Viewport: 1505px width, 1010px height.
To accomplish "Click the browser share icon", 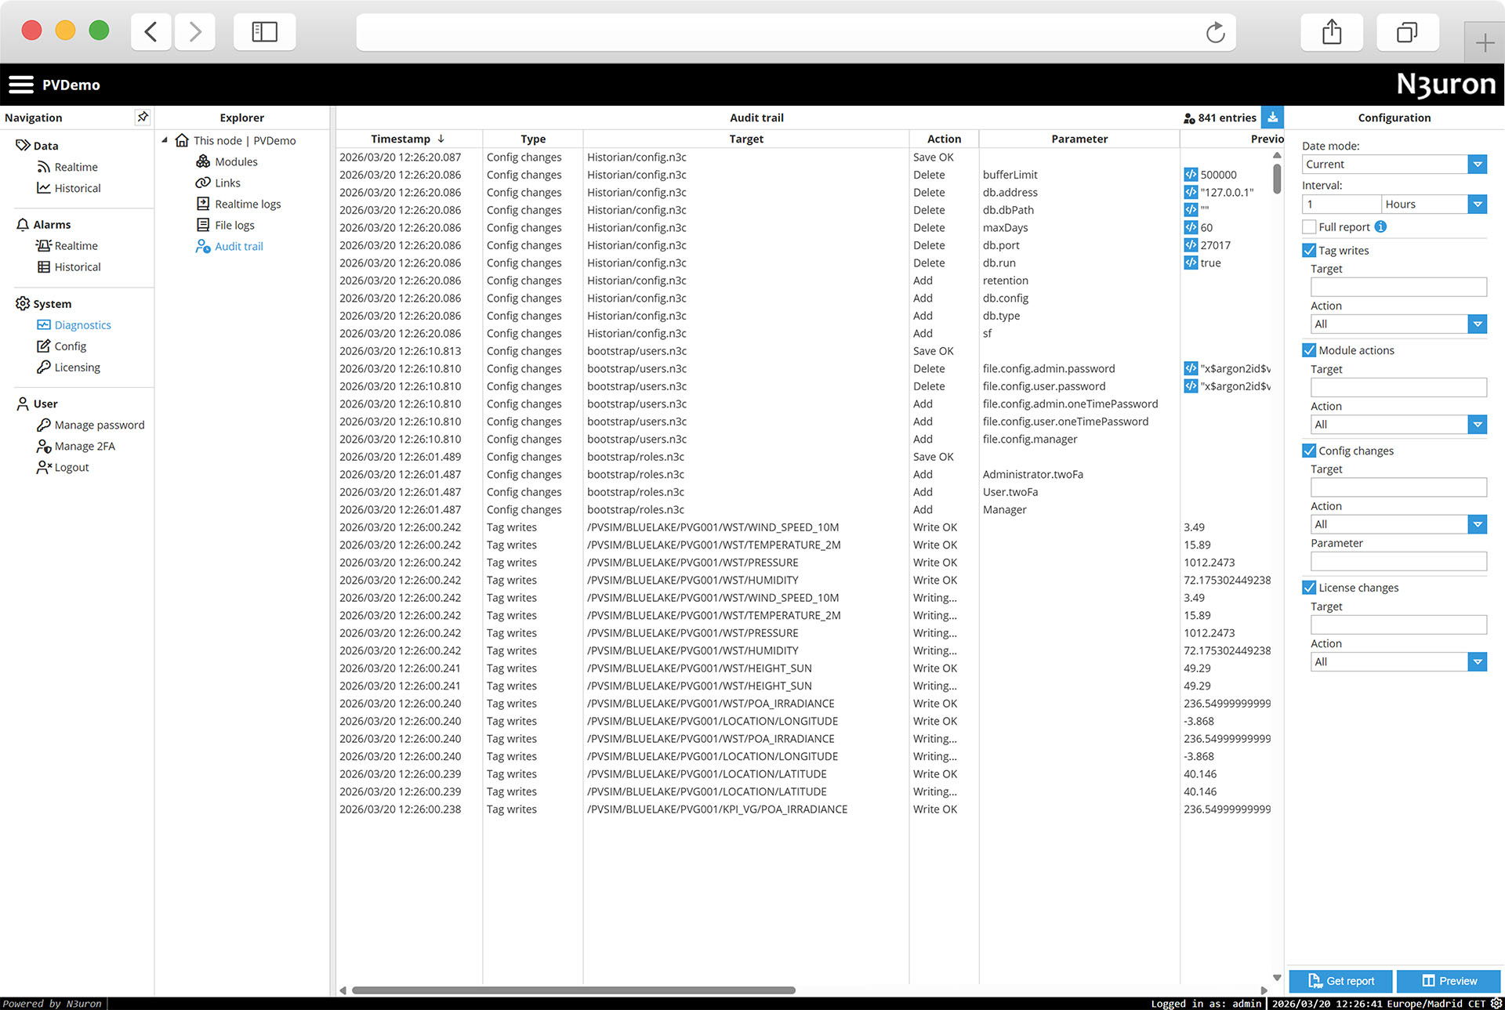I will [1331, 33].
